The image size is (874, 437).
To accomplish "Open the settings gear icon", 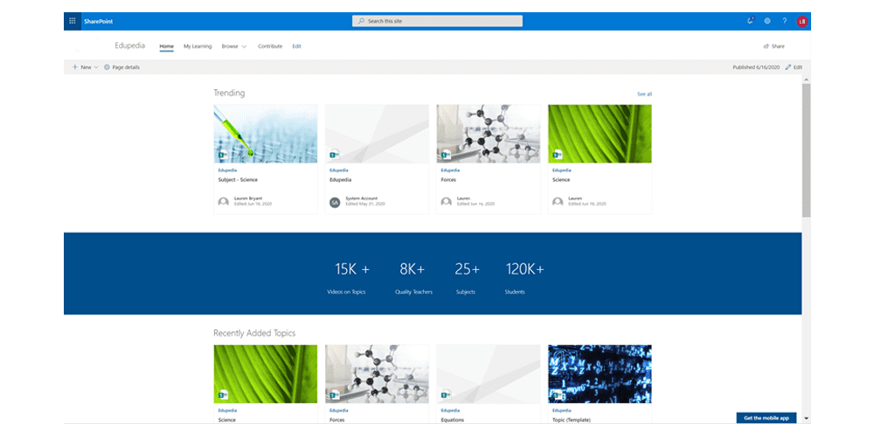I will click(767, 21).
